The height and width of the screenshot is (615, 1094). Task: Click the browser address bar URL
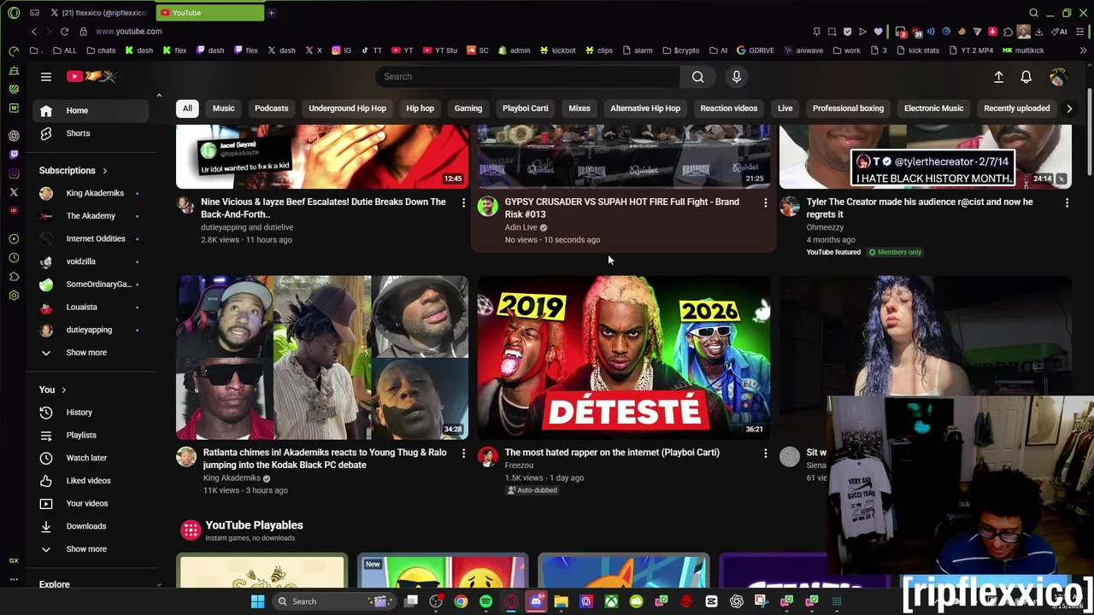click(x=128, y=32)
